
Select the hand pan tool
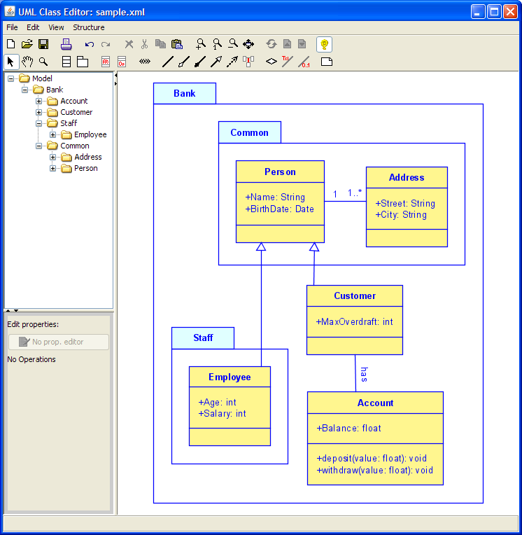[27, 62]
